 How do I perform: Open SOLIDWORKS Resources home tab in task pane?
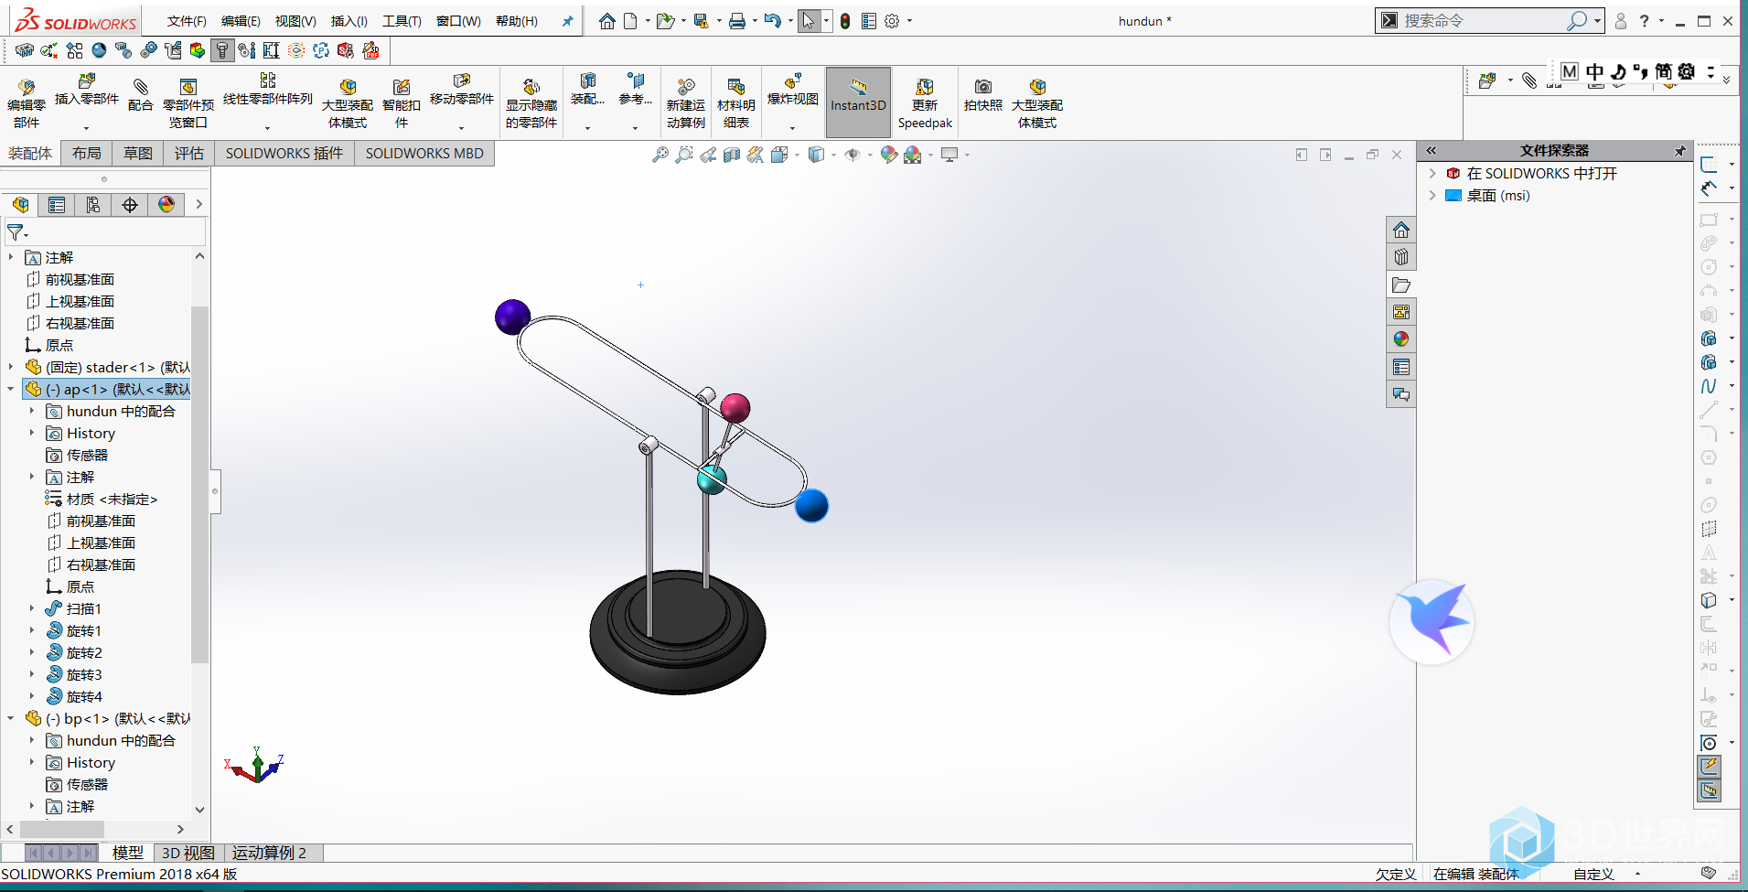point(1401,230)
